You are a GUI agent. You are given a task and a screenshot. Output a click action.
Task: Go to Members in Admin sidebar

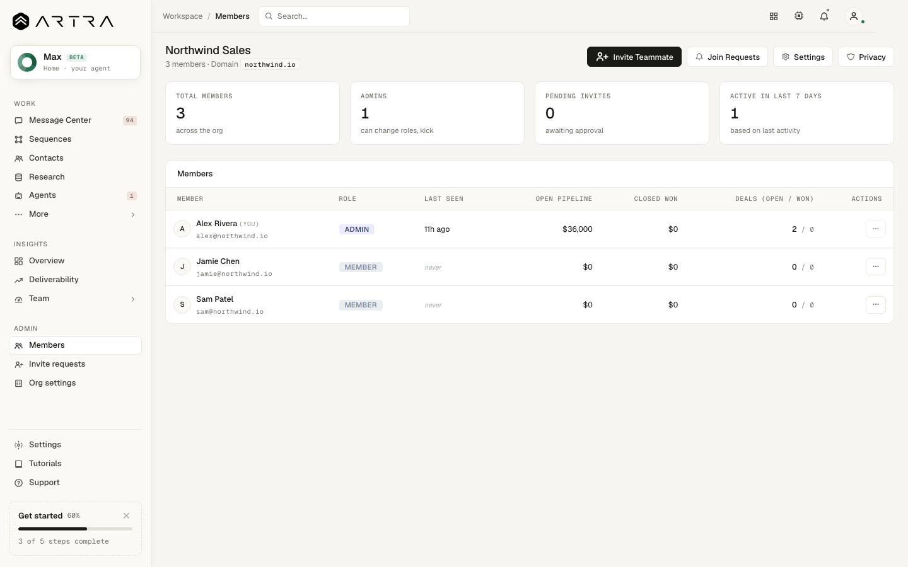pyautogui.click(x=75, y=345)
